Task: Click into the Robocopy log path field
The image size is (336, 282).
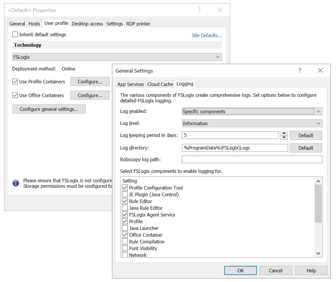Action: (252, 159)
